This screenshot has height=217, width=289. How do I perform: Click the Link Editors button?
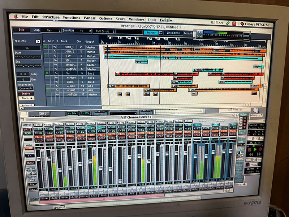tap(173, 33)
